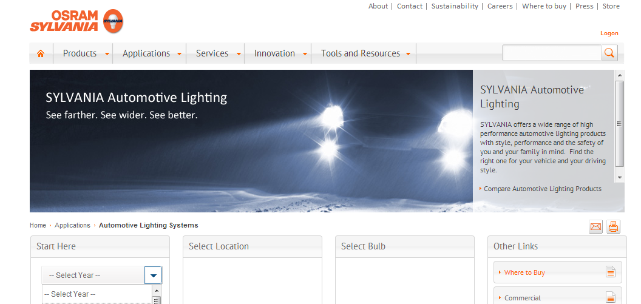641x304 pixels.
Task: Open the Where to buy top link
Action: [544, 6]
